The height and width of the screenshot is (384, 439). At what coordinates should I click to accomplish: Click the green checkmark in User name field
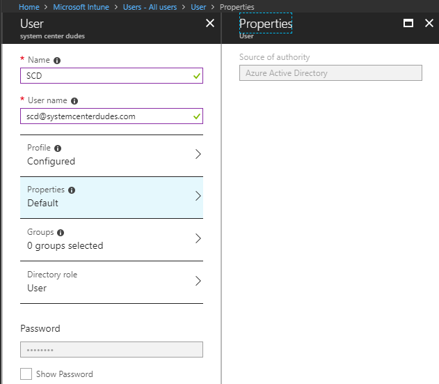197,116
